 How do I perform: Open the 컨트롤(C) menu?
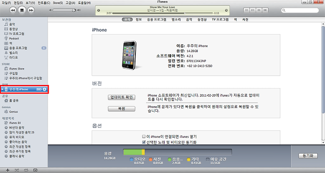tap(44, 3)
